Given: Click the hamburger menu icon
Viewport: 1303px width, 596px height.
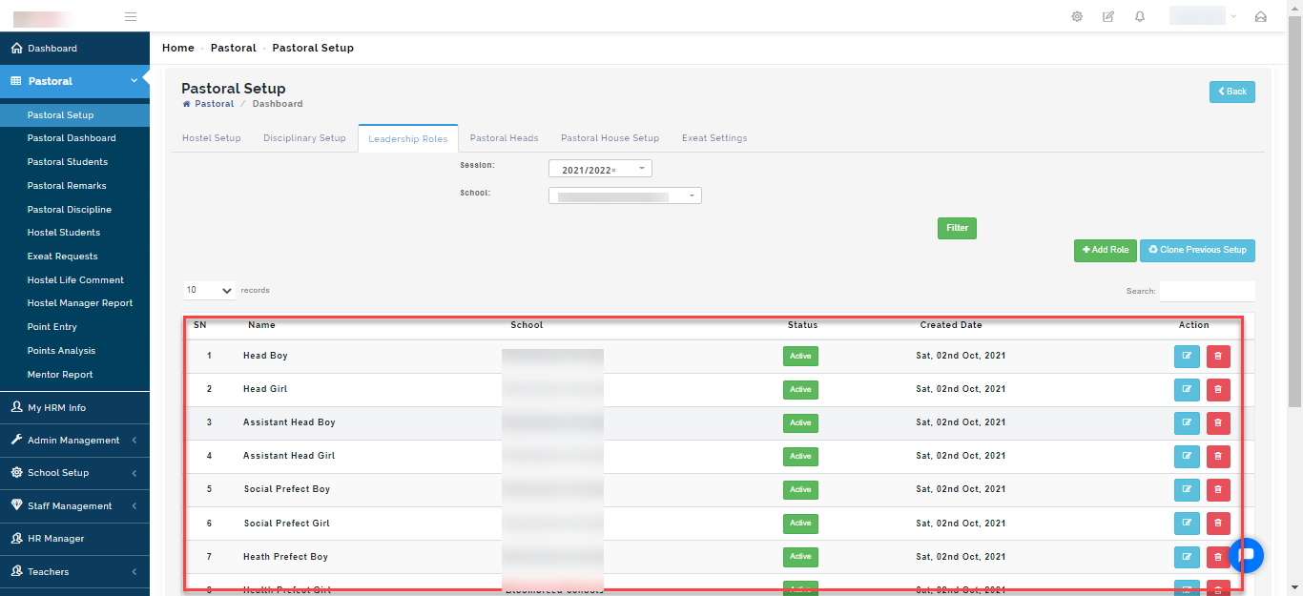Looking at the screenshot, I should [x=131, y=16].
